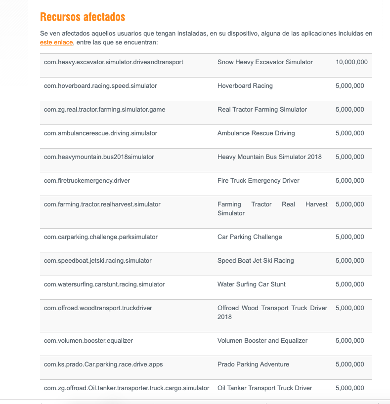Click the "Oil Tanker Transport Truck Driver" app name
Image resolution: width=390 pixels, height=404 pixels.
(264, 388)
